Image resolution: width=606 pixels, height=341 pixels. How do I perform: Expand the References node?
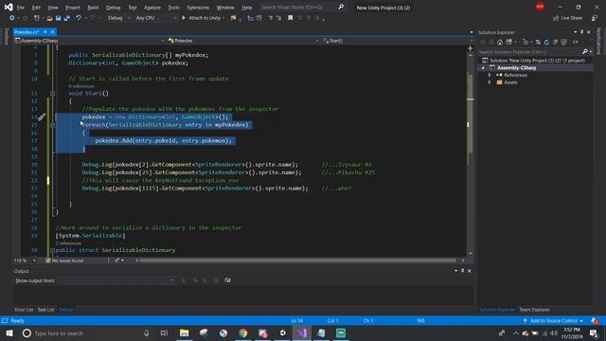pyautogui.click(x=490, y=75)
